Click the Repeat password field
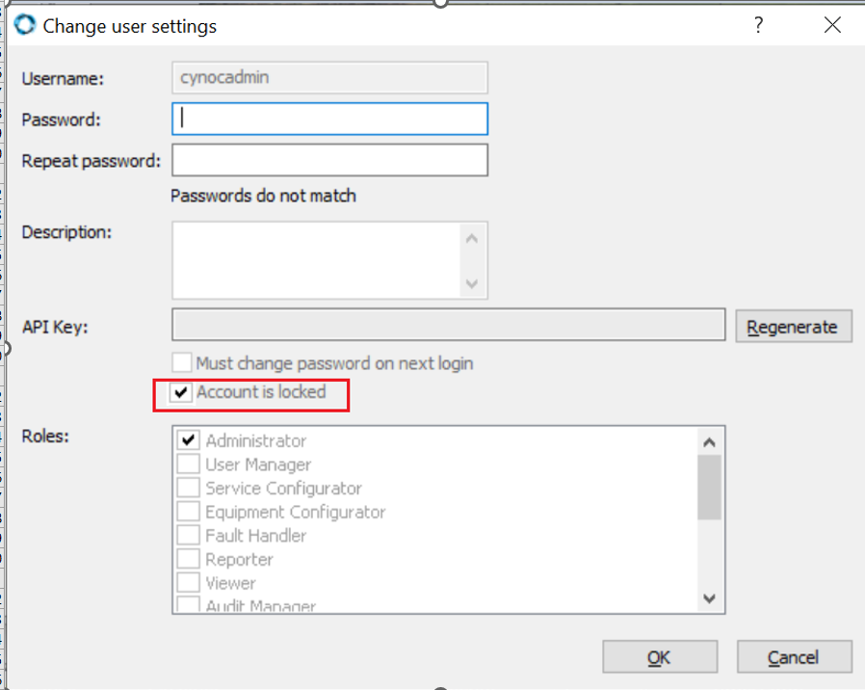This screenshot has width=865, height=690. coord(329,160)
